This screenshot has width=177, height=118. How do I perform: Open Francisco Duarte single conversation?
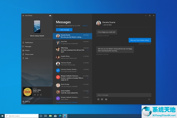pyautogui.click(x=73, y=64)
